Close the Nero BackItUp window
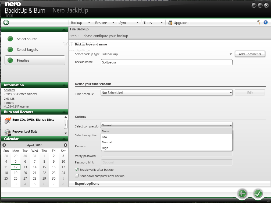 pos(266,5)
